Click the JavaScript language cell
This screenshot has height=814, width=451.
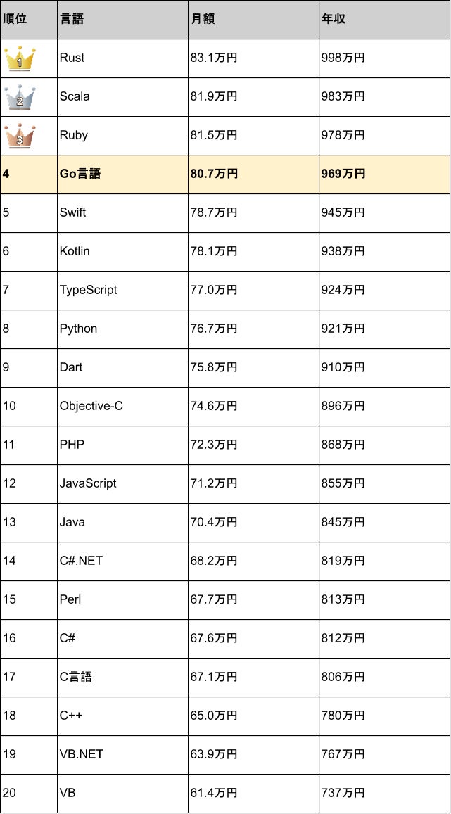(88, 484)
